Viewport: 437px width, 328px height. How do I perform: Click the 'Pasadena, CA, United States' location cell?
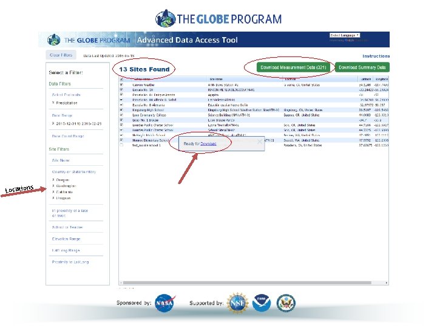(302, 145)
